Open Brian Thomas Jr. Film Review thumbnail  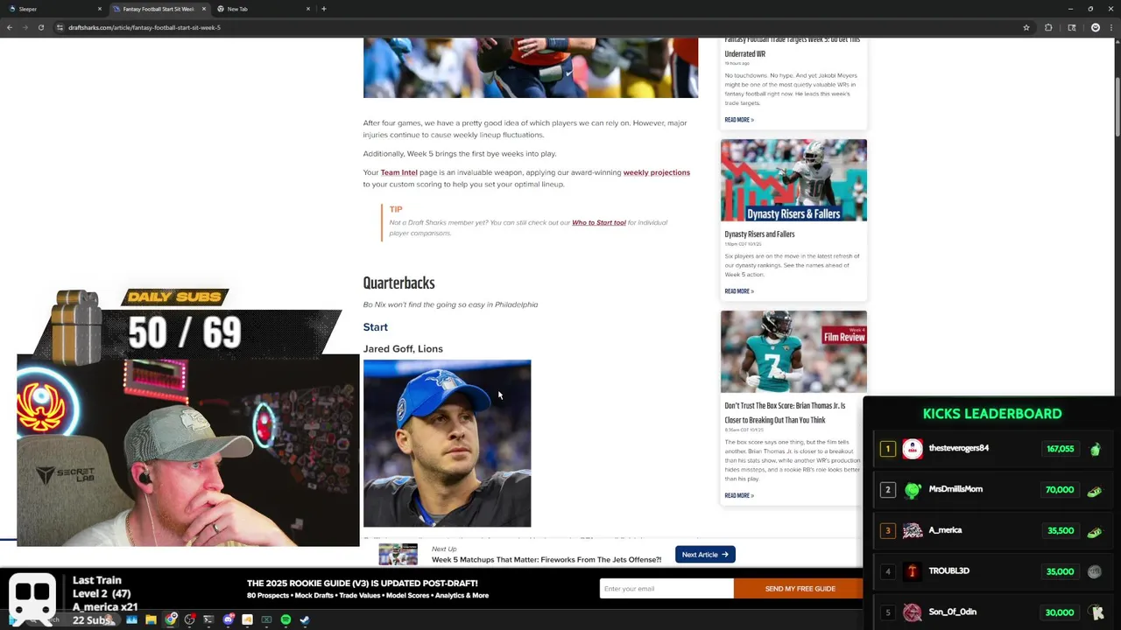coord(793,352)
